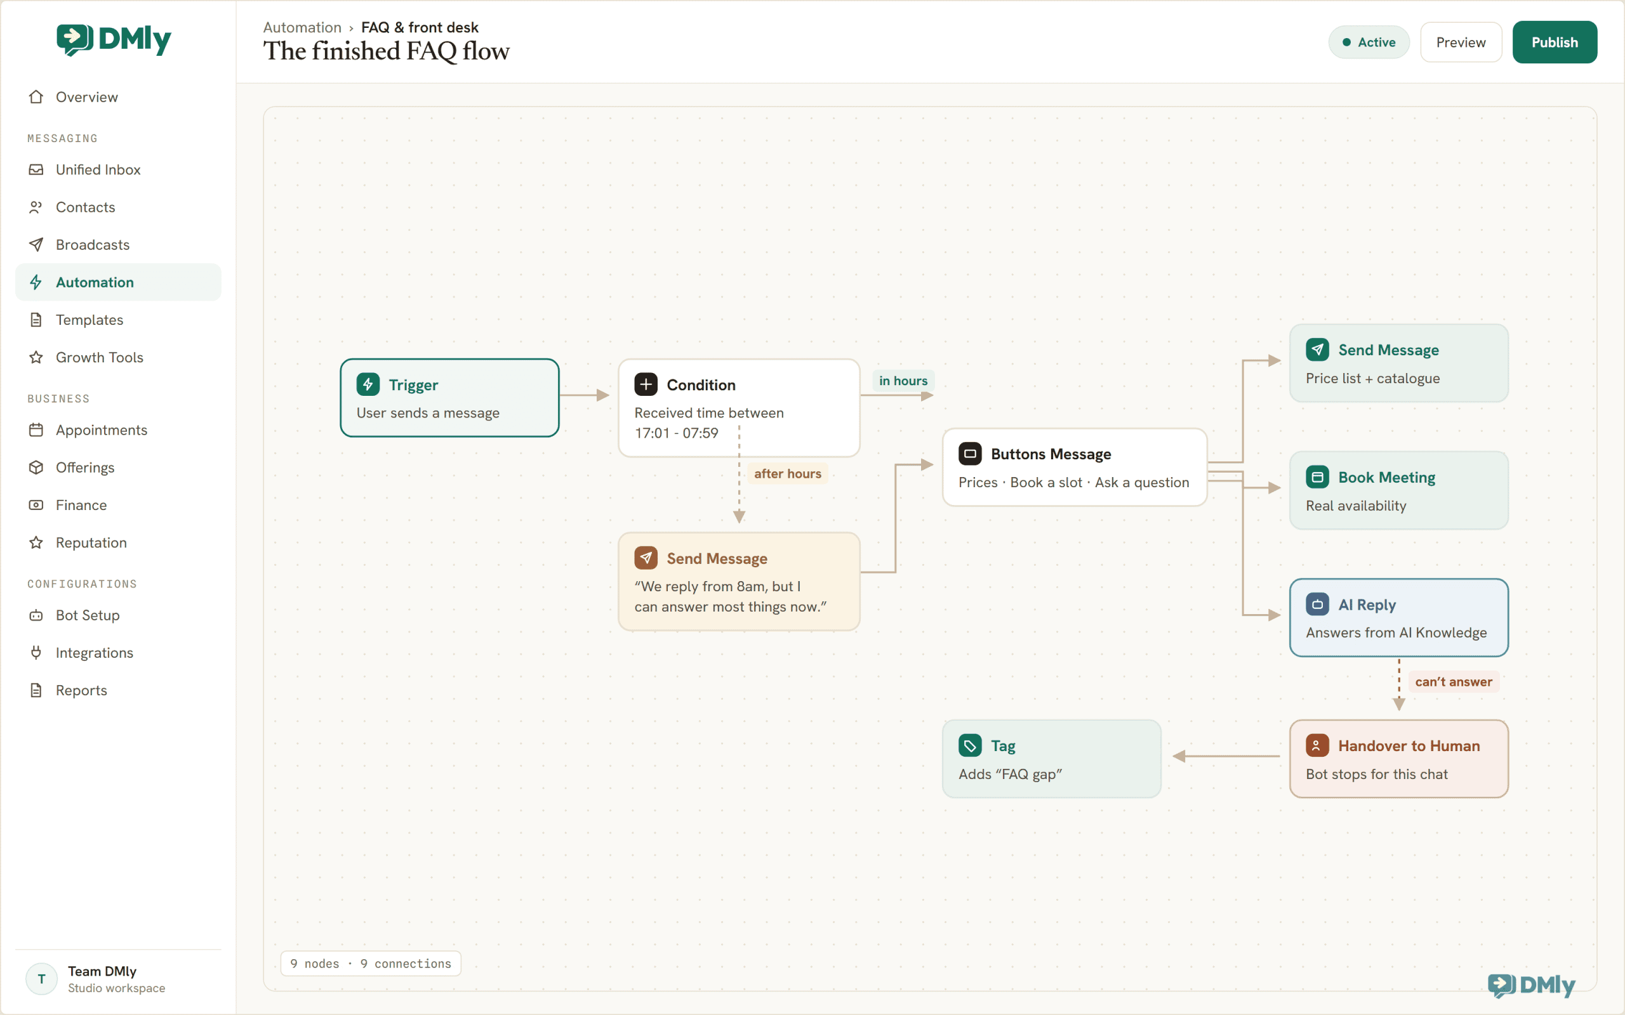Click the "9 nodes · 9 connections" counter
The image size is (1625, 1015).
[371, 964]
